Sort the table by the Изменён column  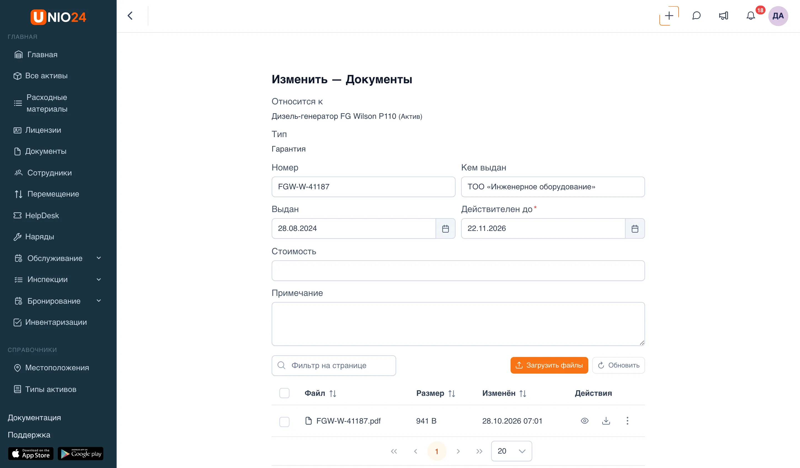(523, 393)
